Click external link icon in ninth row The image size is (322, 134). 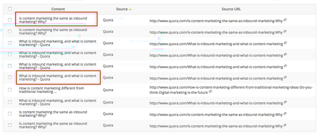[x=285, y=114]
